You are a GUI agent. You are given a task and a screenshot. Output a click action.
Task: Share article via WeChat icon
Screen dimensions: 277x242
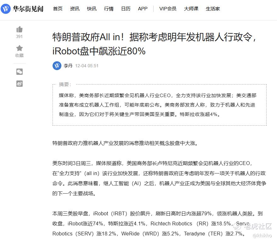[x=20, y=72]
